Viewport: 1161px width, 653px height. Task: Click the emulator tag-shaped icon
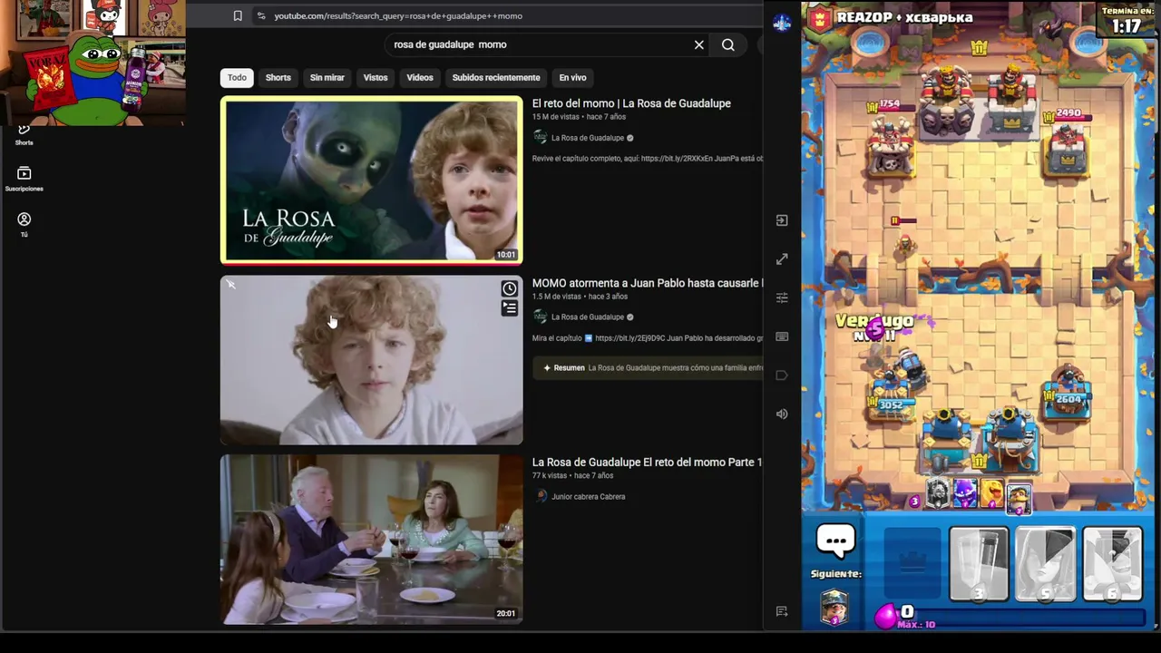tap(782, 375)
